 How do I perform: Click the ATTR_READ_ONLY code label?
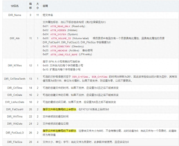click(60, 26)
